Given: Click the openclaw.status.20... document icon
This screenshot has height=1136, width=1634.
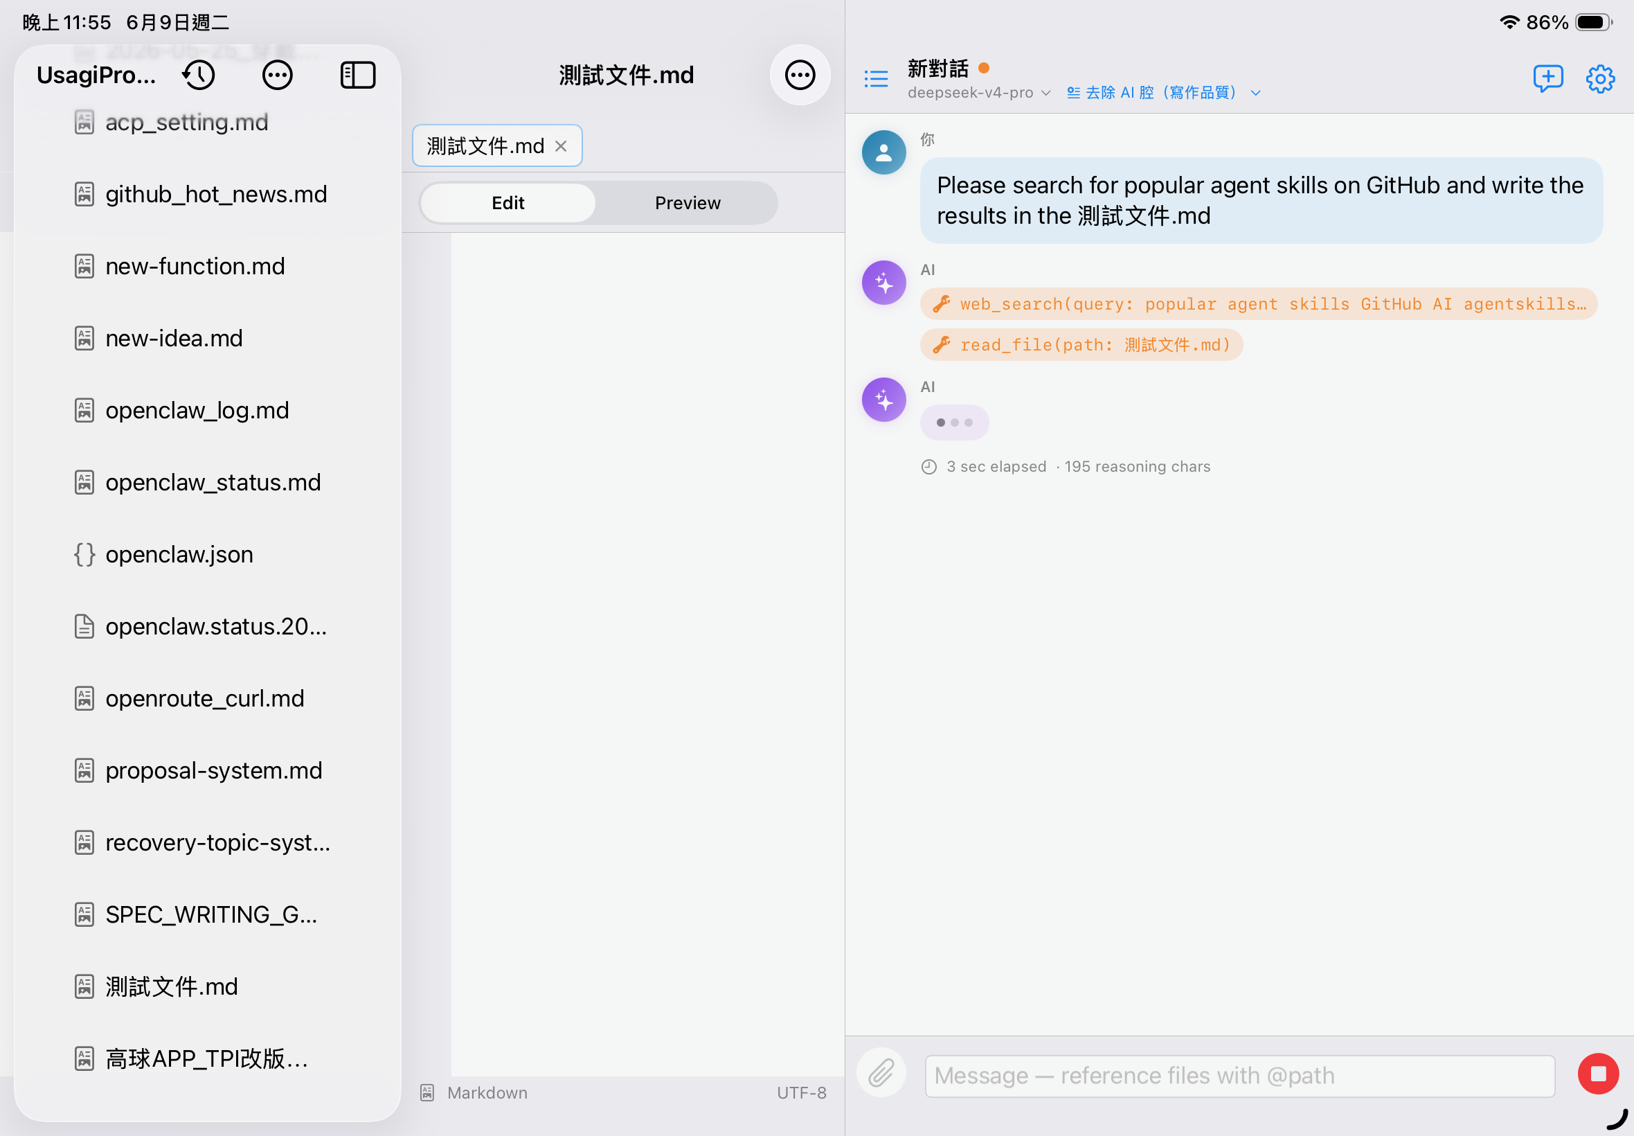Looking at the screenshot, I should [x=84, y=626].
